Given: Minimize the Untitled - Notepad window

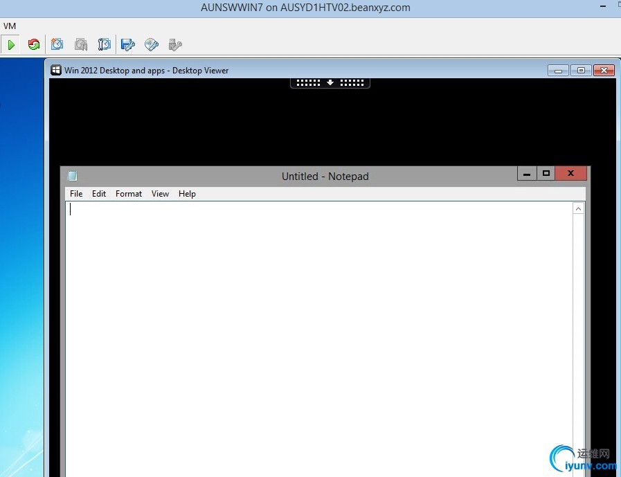Looking at the screenshot, I should pos(527,174).
